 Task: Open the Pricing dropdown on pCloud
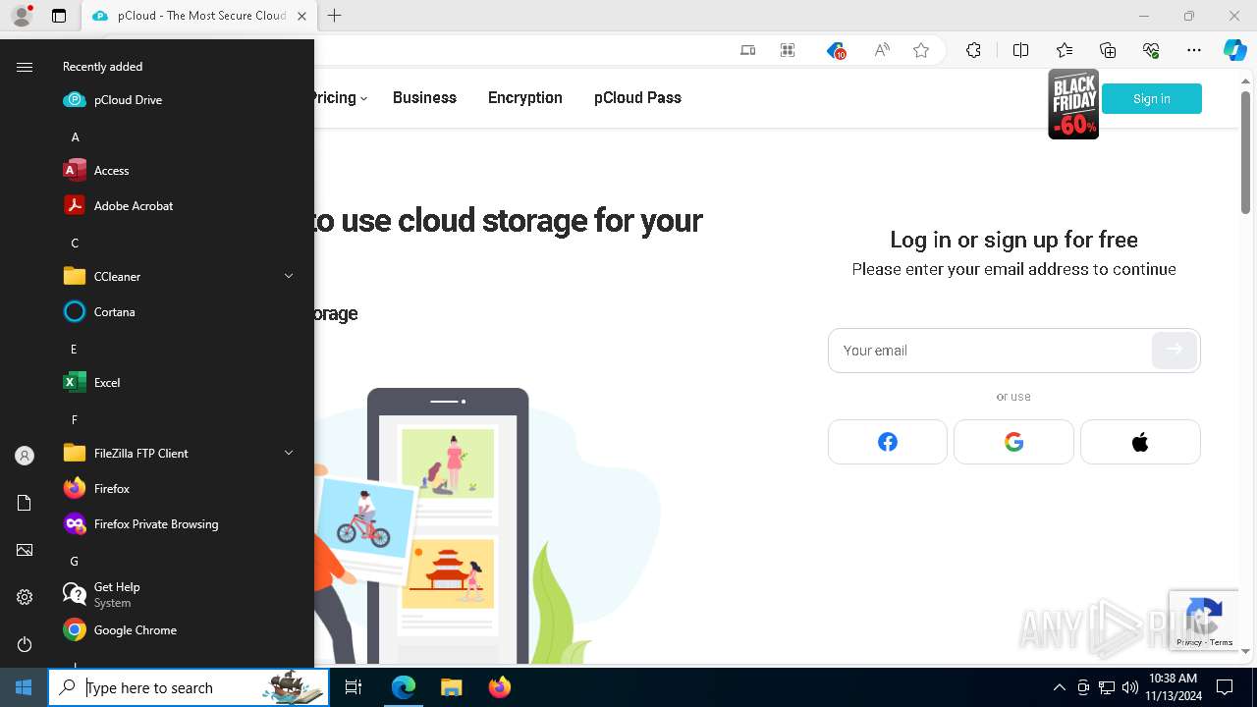click(340, 98)
